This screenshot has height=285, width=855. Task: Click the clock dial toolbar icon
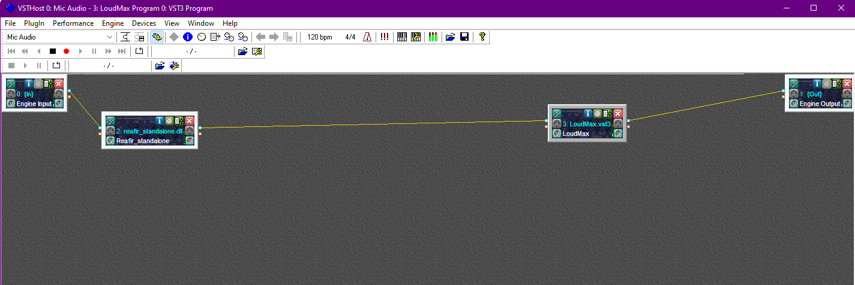pyautogui.click(x=201, y=37)
